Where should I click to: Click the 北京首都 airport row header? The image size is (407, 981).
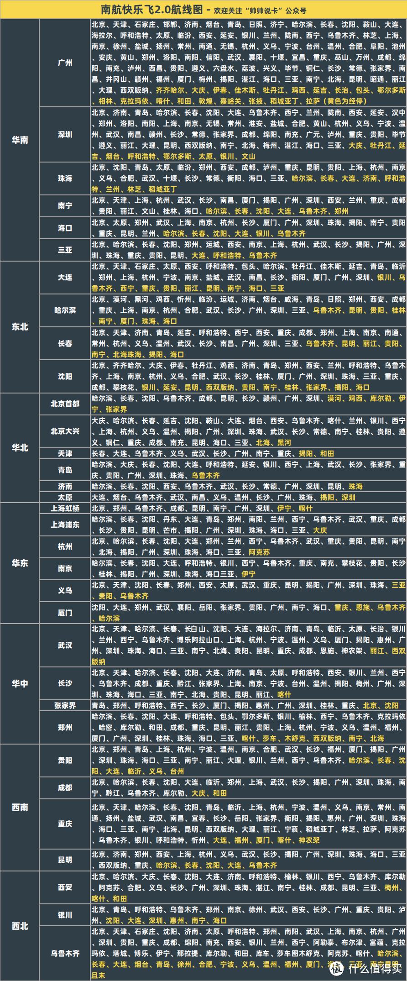pos(65,404)
